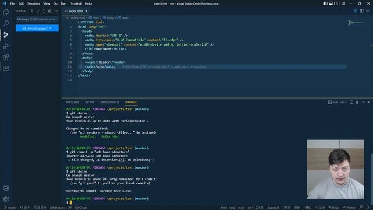
Task: Toggle Ninja in status bar
Action: [333, 208]
